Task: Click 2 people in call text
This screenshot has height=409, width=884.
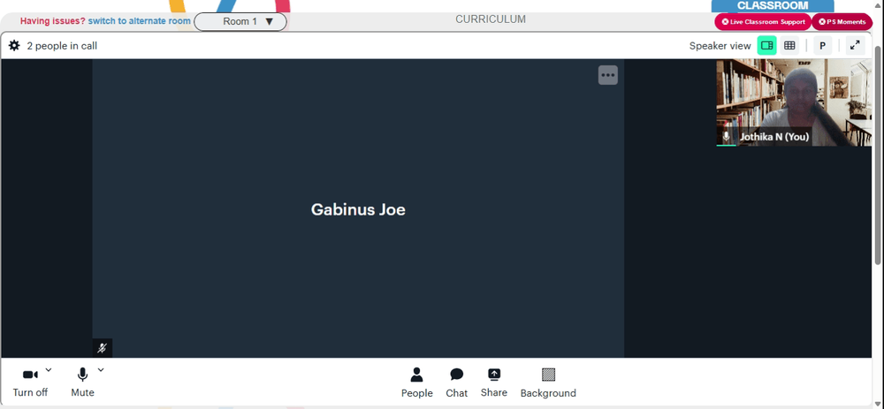Action: [x=62, y=46]
